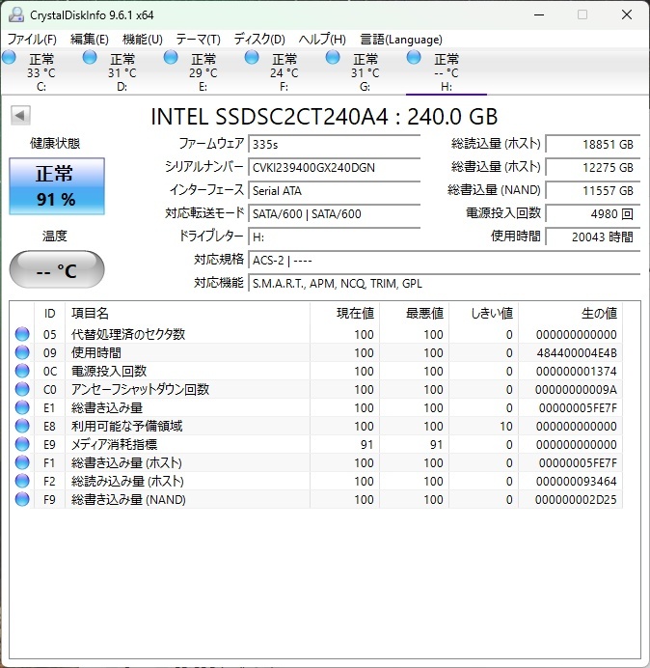Switch to the G: 31 °C disk tab

click(365, 72)
